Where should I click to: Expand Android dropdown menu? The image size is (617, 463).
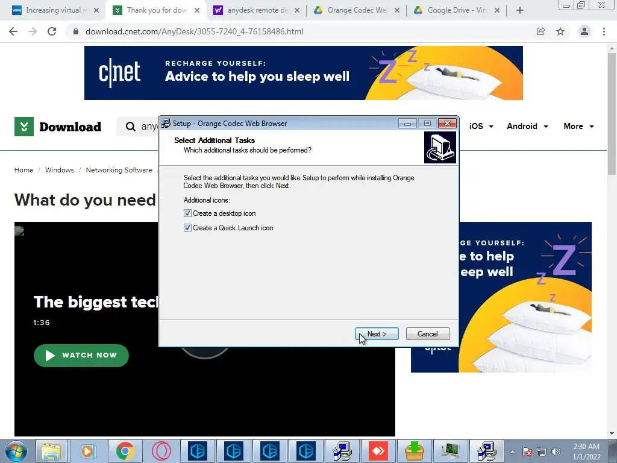(x=527, y=127)
